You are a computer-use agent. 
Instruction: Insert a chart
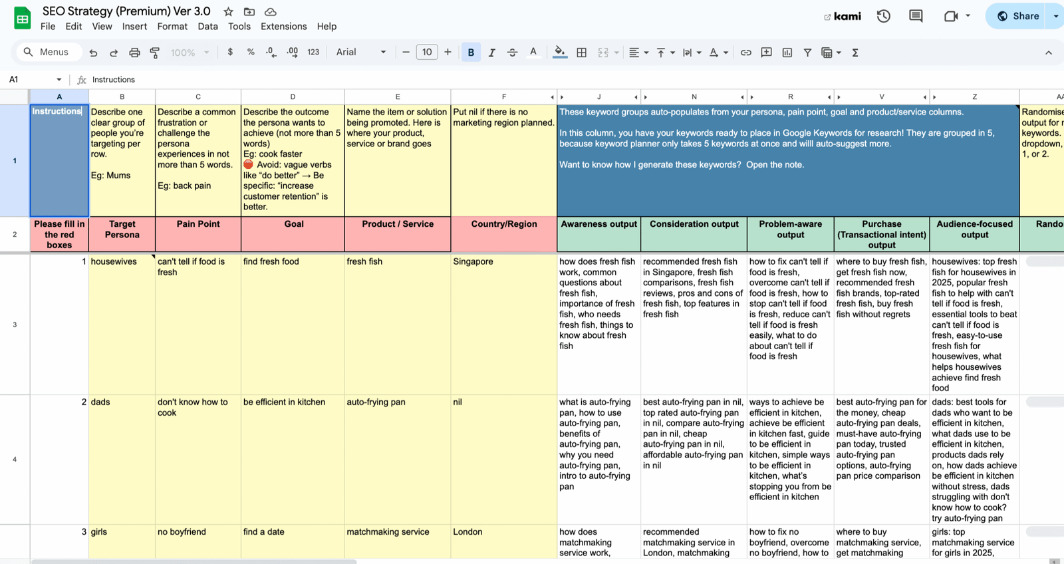point(787,53)
